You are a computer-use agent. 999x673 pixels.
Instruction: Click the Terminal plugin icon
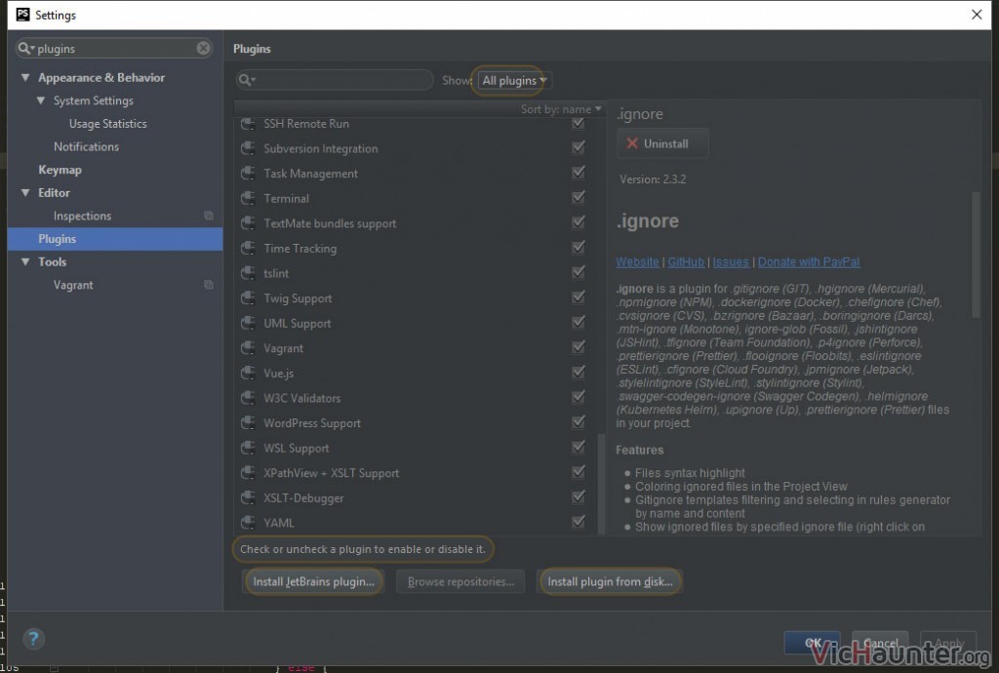248,198
